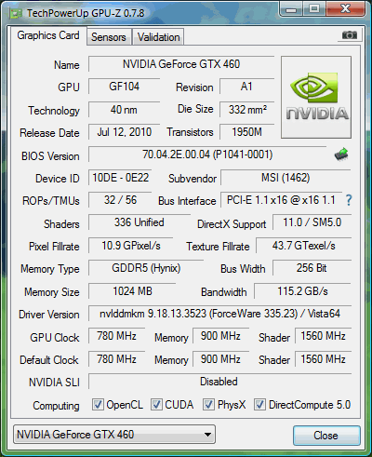Toggle the CUDA checkbox
The height and width of the screenshot is (457, 372).
click(x=156, y=405)
